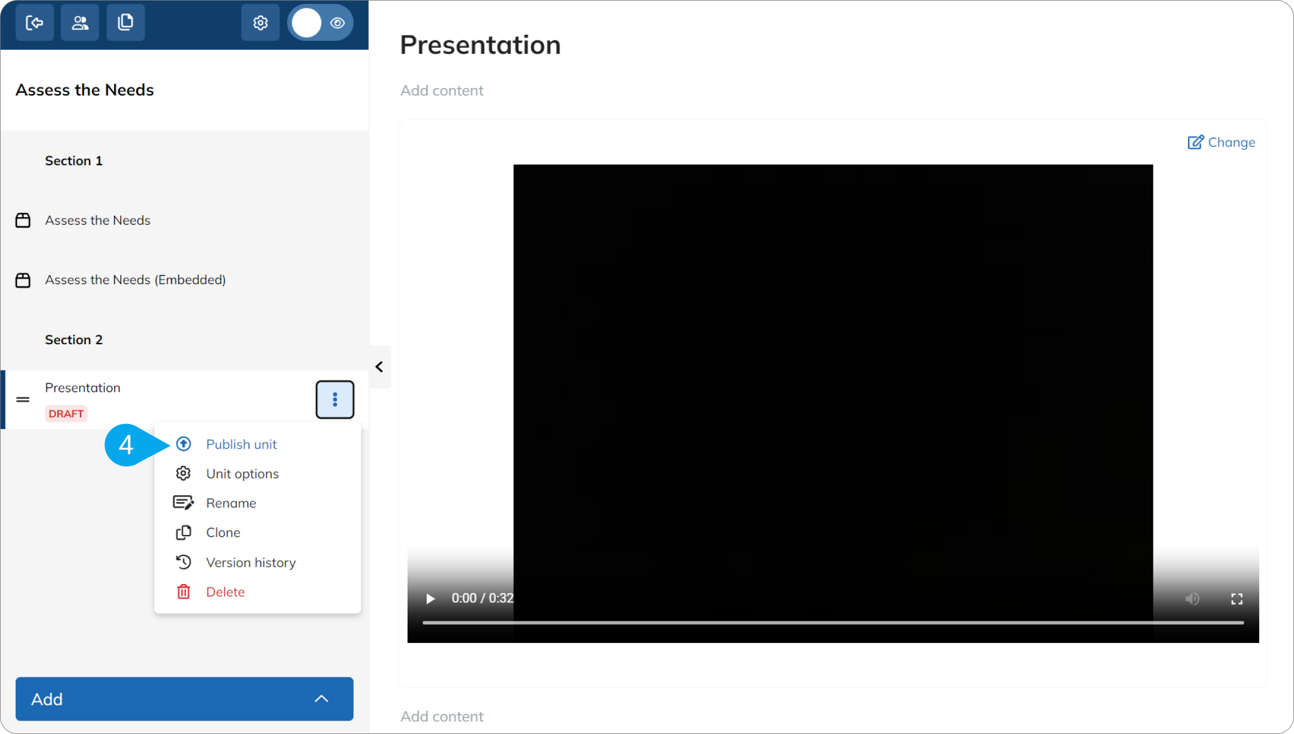The width and height of the screenshot is (1294, 734).
Task: Open course settings gear in header
Action: [260, 22]
